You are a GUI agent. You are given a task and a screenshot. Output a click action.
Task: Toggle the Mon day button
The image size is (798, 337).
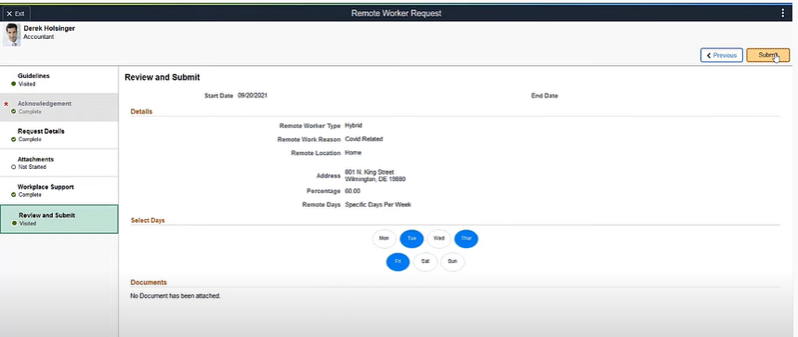tap(385, 239)
